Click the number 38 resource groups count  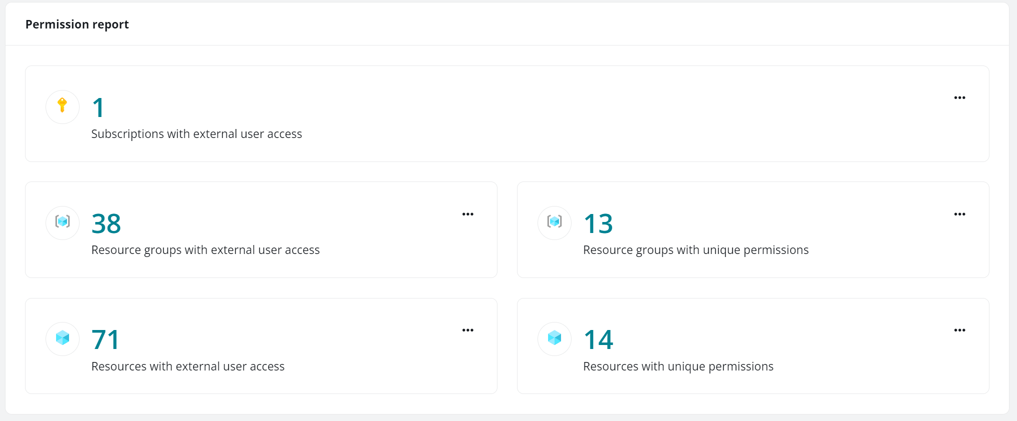coord(106,224)
